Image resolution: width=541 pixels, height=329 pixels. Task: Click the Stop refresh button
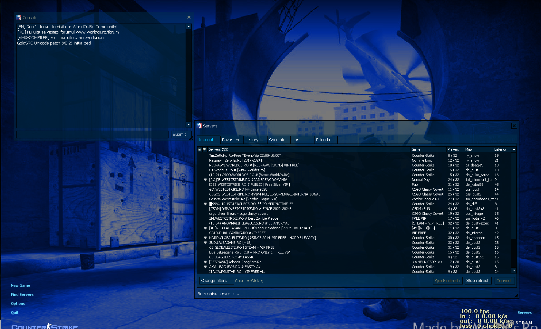point(478,281)
